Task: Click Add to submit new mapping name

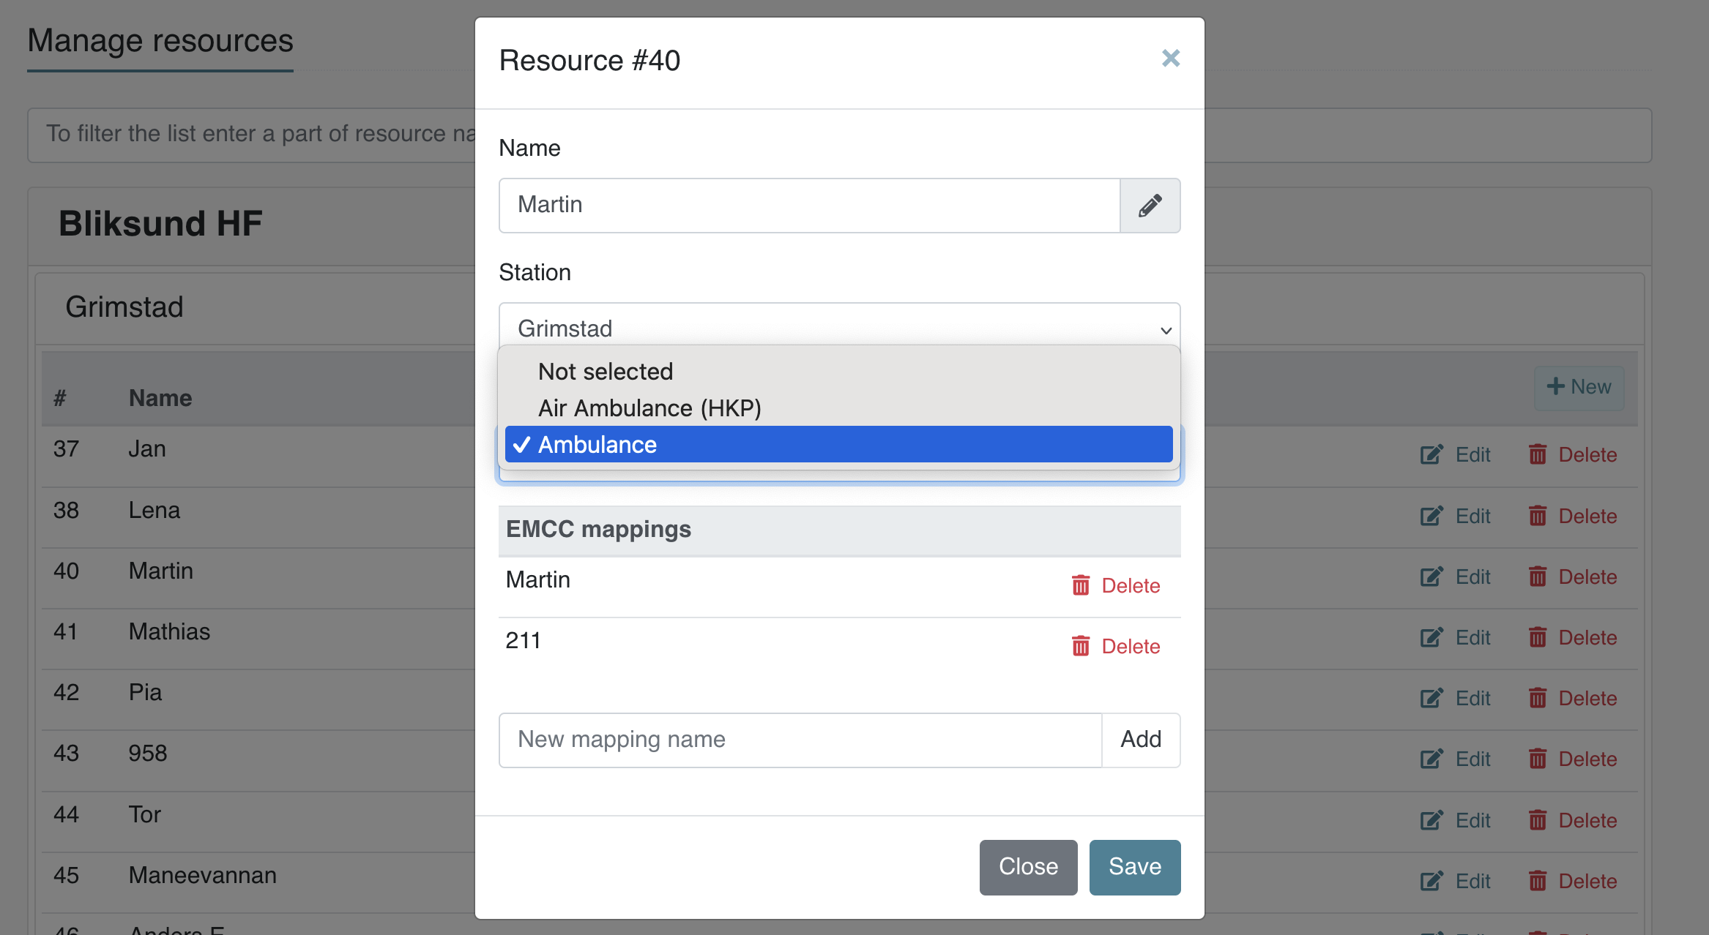Action: 1141,739
